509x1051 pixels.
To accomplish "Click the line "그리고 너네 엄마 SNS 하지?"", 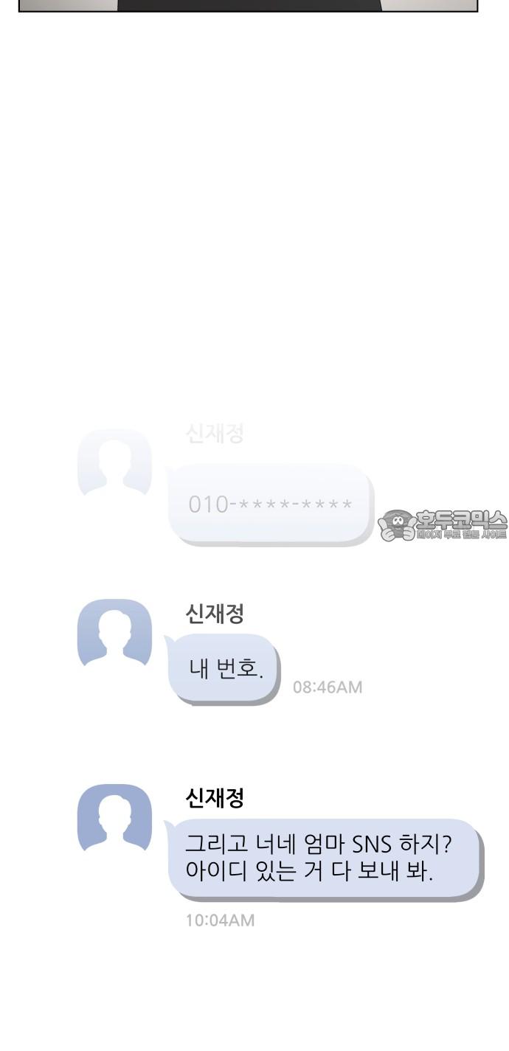I will [x=318, y=844].
